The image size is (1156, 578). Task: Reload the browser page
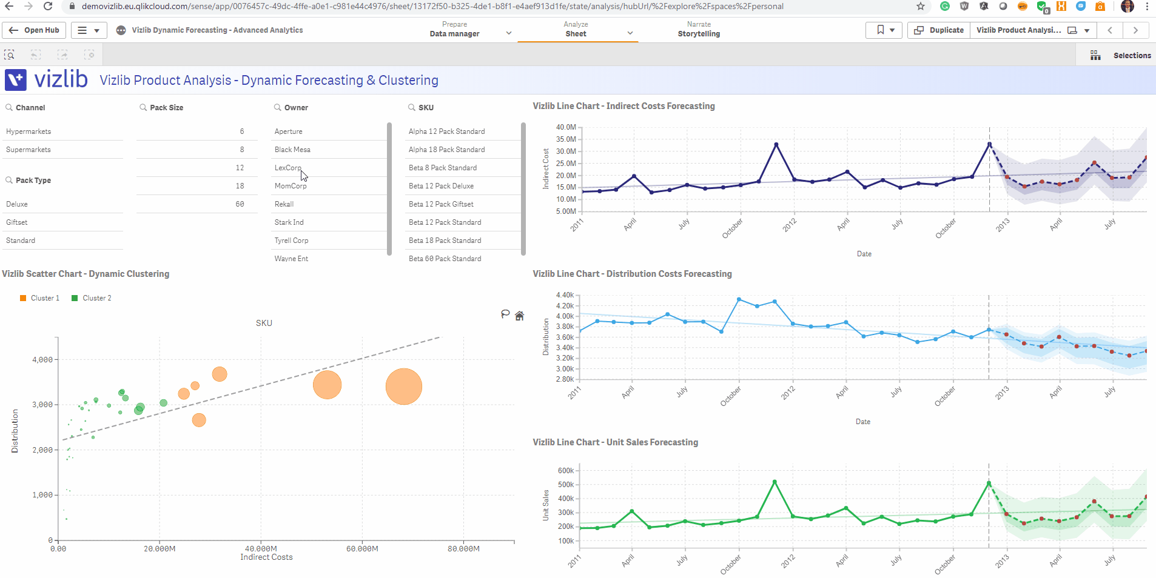pyautogui.click(x=48, y=6)
